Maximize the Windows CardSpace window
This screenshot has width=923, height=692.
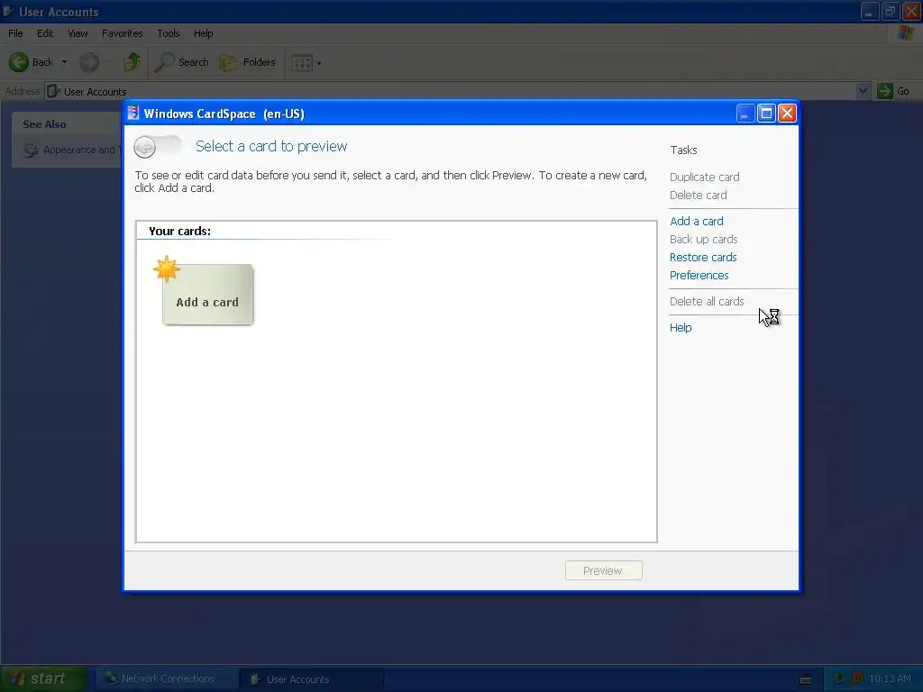click(x=766, y=113)
